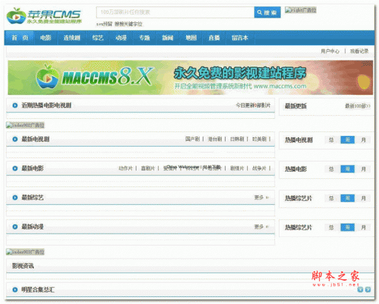
Task: Click the 最新动漫 heading text
Action: point(33,227)
